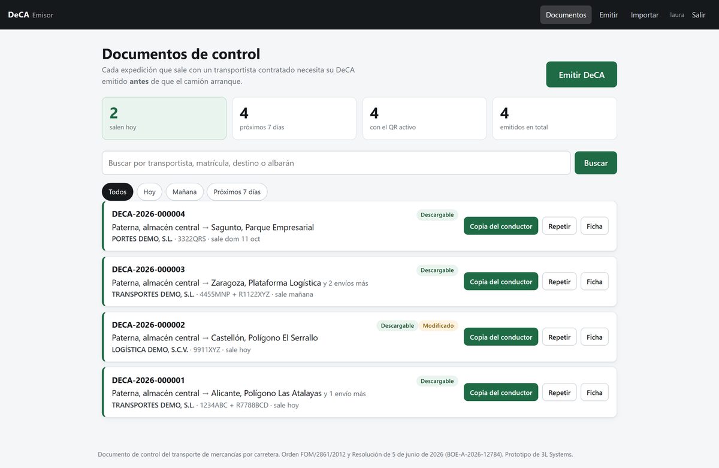Select the Próximos 7 días filter tab
719x468 pixels.
(237, 192)
